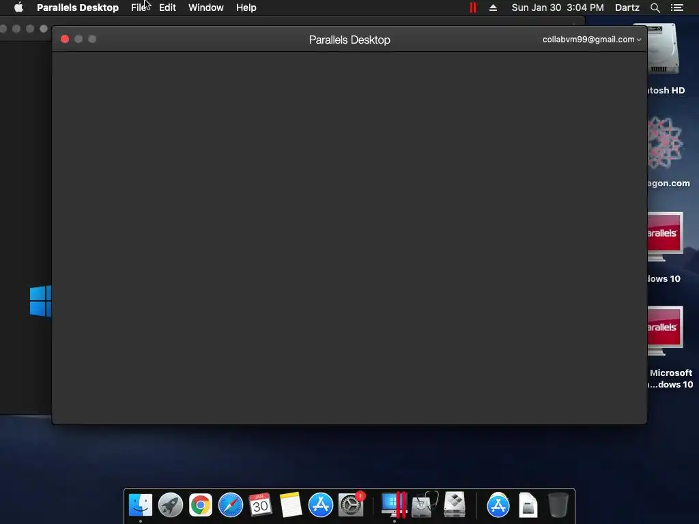
Task: Open Spotlight search magnifier
Action: (655, 8)
